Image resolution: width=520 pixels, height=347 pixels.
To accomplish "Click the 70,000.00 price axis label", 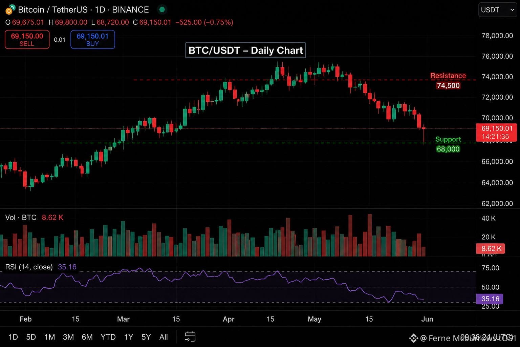I will pyautogui.click(x=497, y=118).
